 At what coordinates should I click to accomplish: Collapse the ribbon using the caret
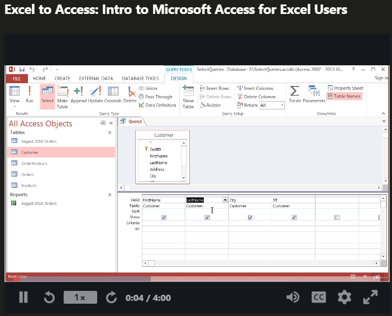tap(383, 113)
